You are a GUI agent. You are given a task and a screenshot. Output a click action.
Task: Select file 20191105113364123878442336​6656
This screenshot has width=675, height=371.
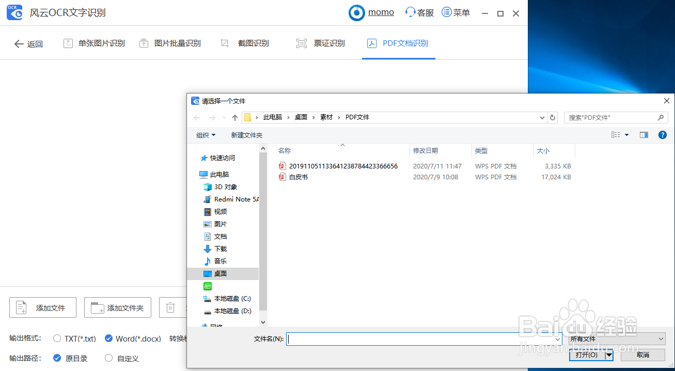coord(343,166)
